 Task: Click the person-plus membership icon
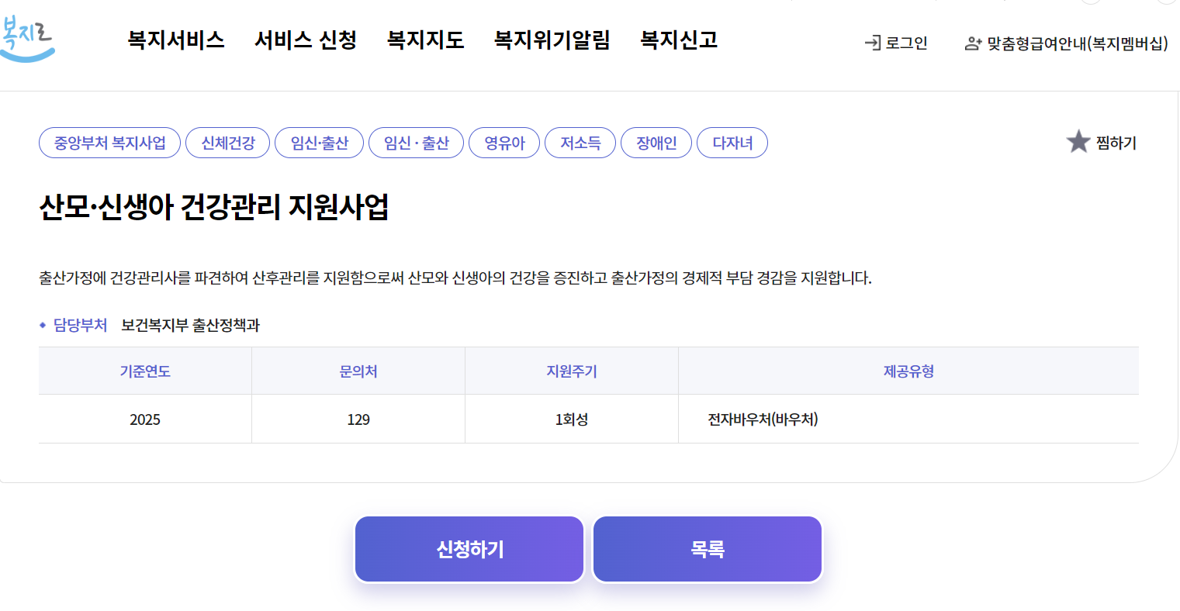click(974, 43)
